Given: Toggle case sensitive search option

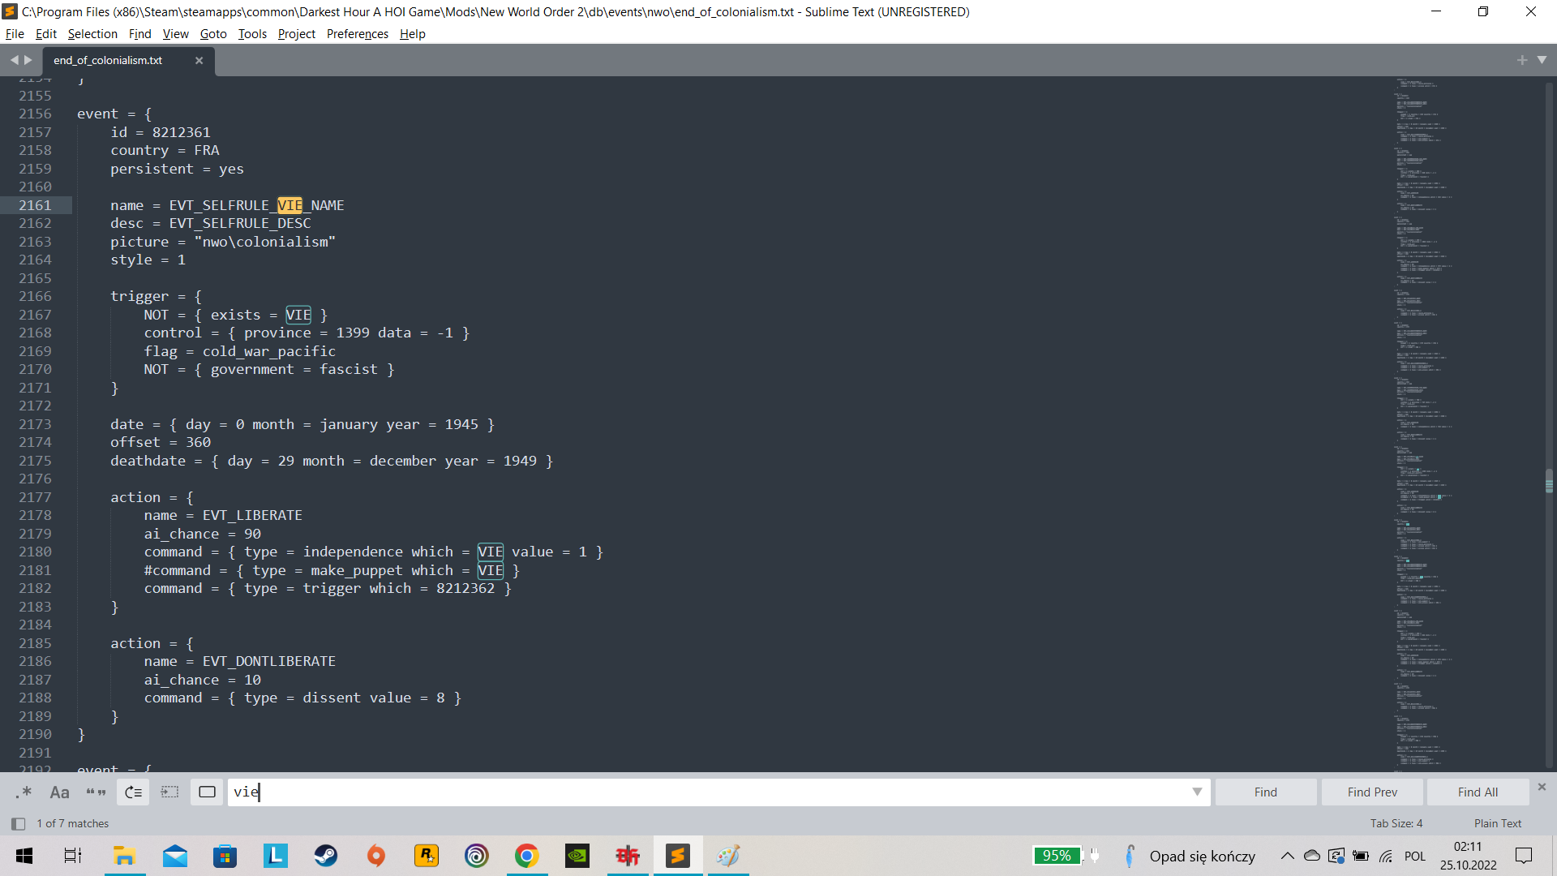Looking at the screenshot, I should 59,792.
